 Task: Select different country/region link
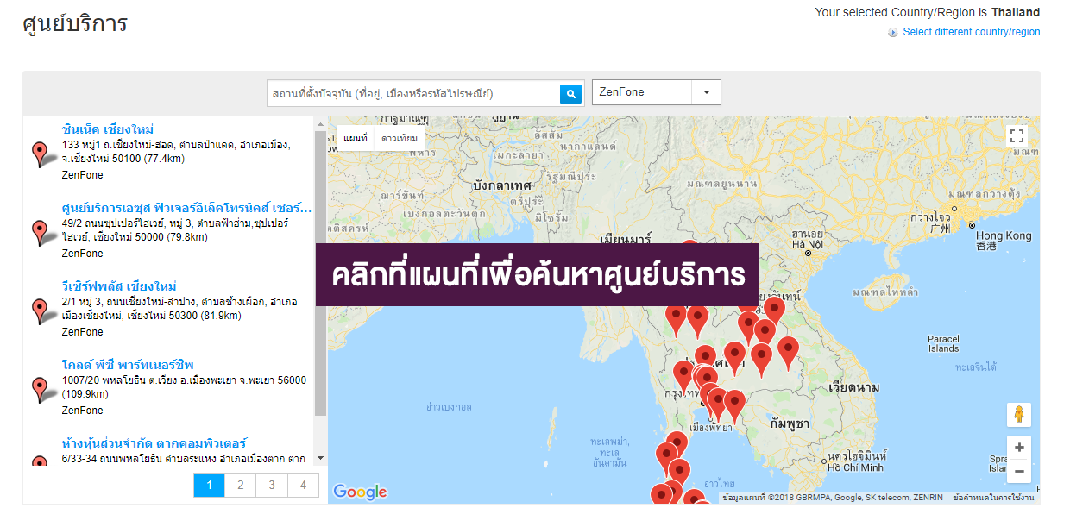971,32
